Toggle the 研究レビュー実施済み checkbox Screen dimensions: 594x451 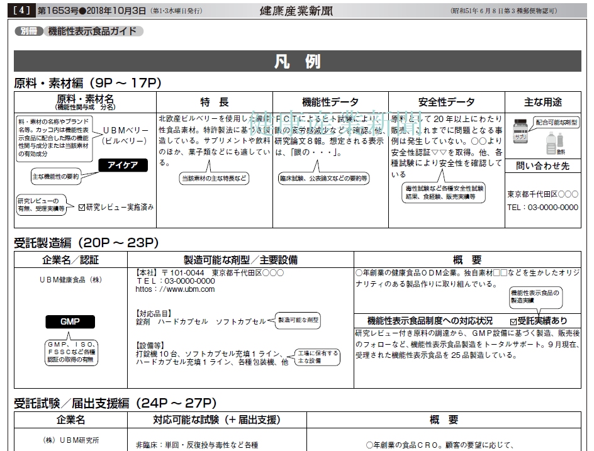[x=81, y=207]
